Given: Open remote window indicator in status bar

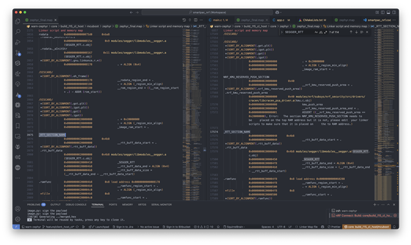Looking at the screenshot, I should click(16, 226).
